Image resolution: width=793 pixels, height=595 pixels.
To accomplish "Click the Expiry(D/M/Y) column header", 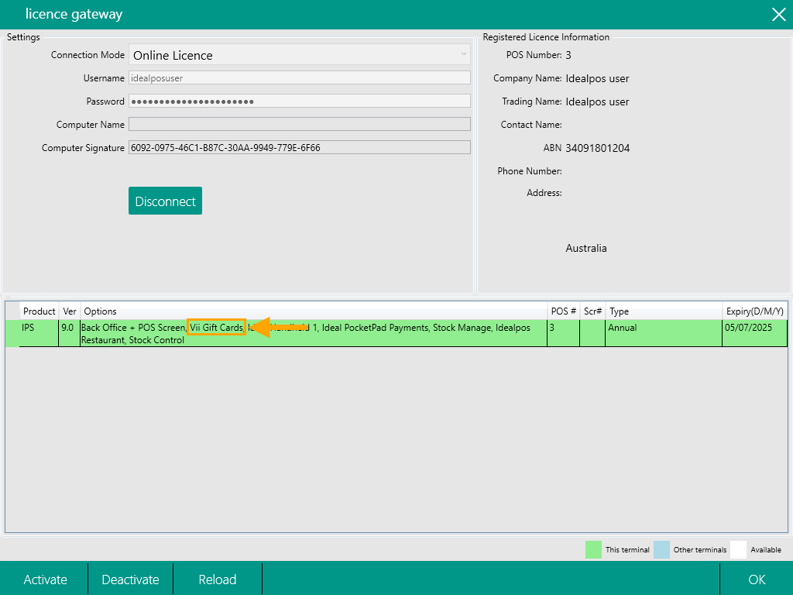I will (754, 311).
